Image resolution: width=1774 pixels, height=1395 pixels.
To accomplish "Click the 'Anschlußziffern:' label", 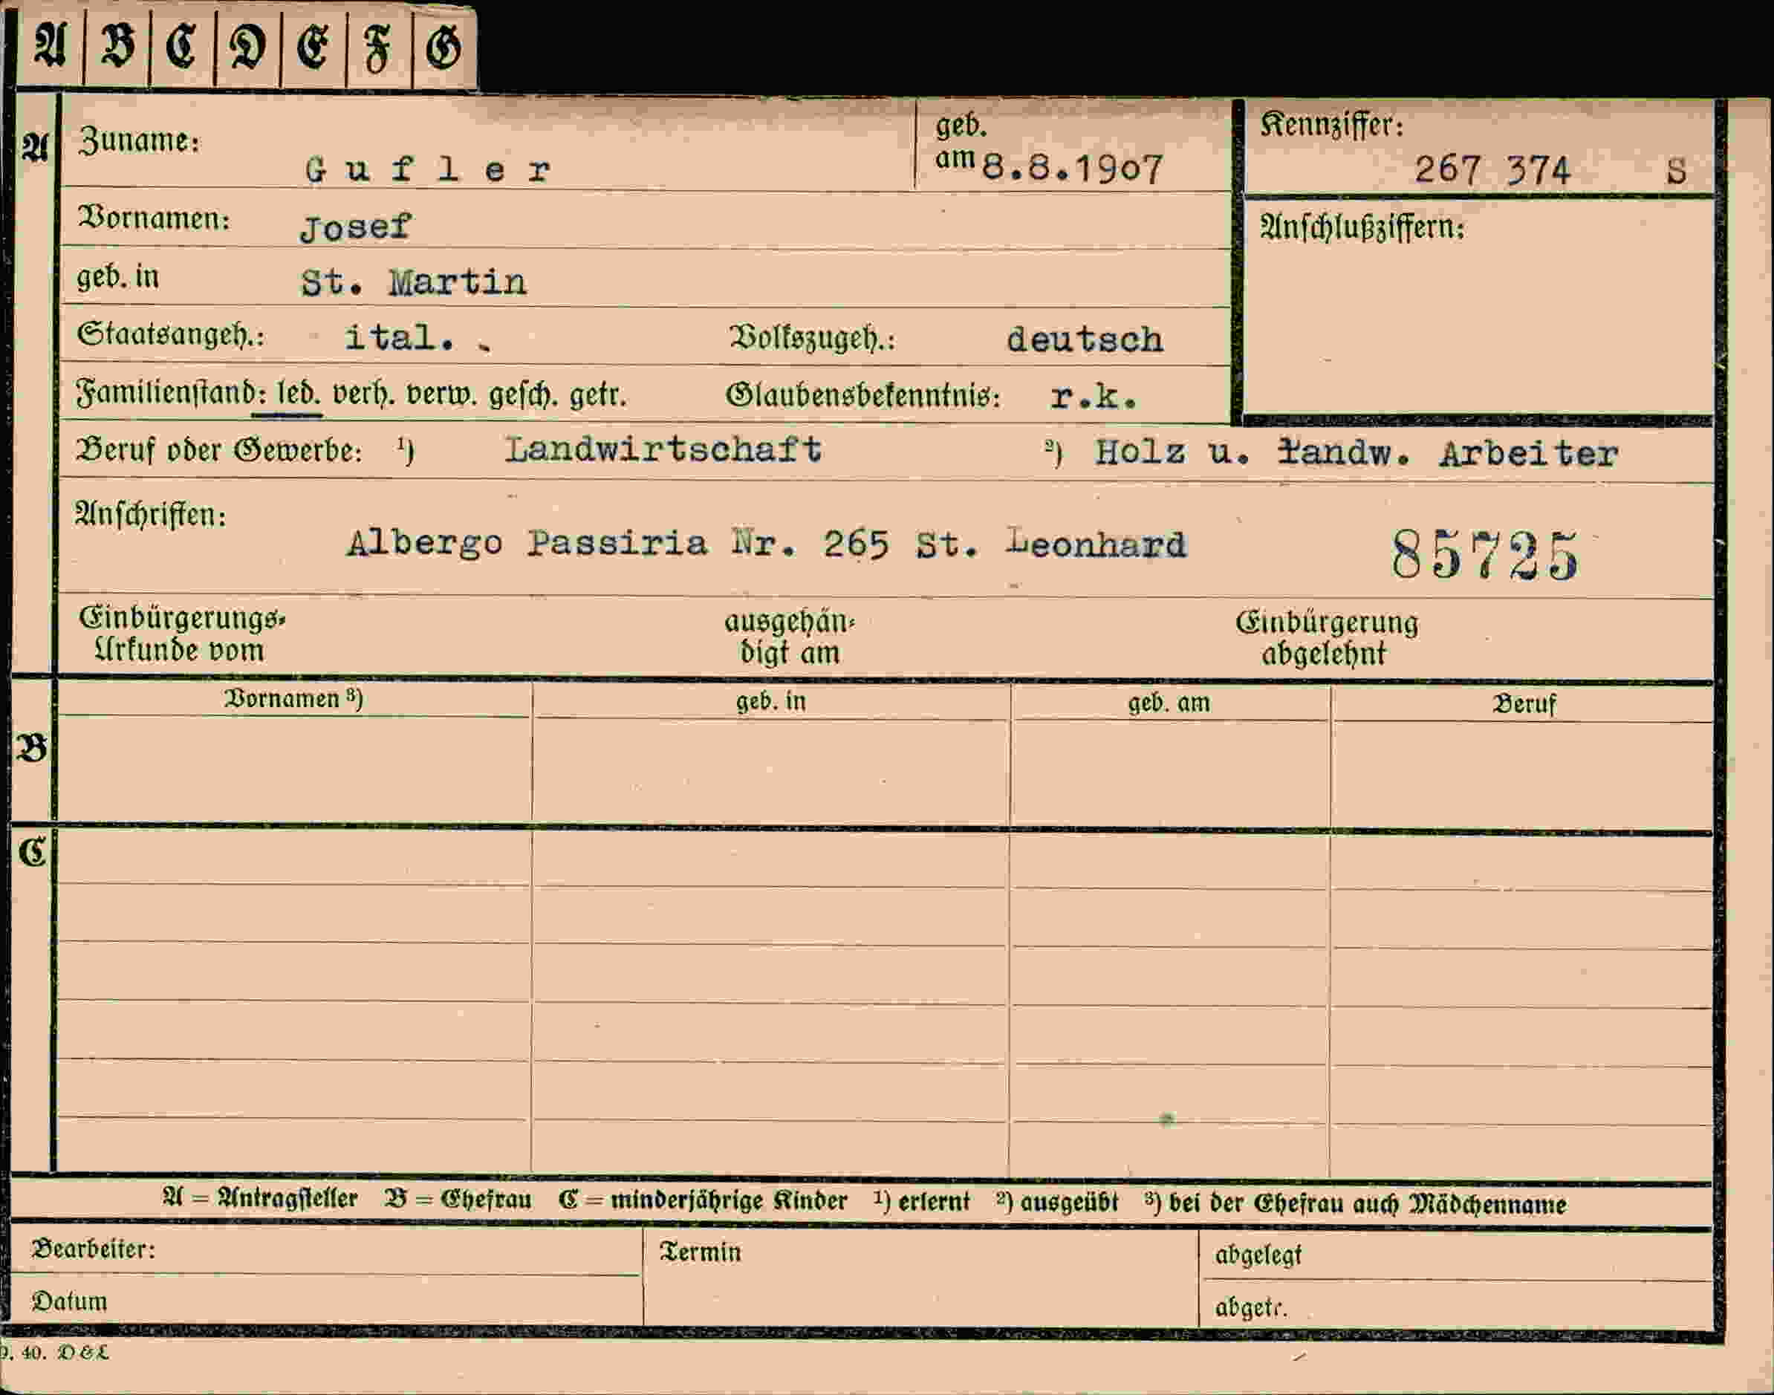I will [x=1362, y=227].
